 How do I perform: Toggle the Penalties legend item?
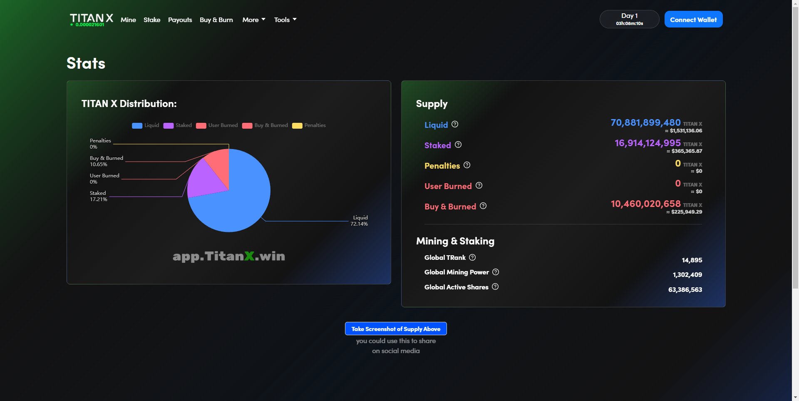click(x=309, y=125)
